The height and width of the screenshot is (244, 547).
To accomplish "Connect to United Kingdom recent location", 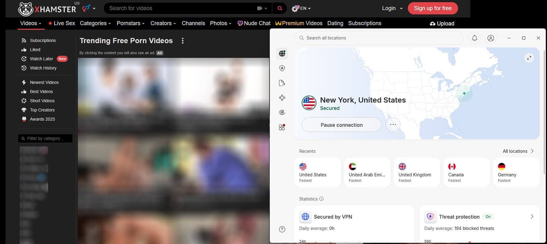I will point(417,172).
